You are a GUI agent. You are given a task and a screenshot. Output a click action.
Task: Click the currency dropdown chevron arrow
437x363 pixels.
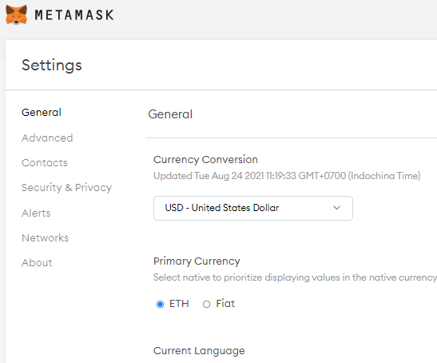(x=336, y=208)
